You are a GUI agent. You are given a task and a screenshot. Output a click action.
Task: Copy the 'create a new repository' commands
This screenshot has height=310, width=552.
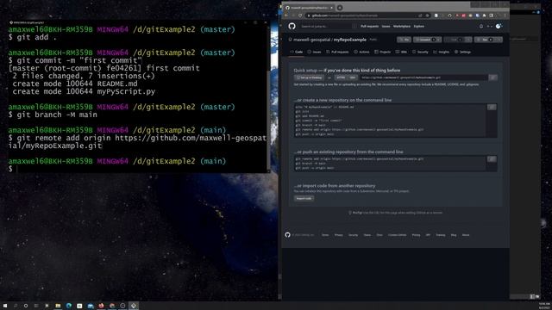point(492,107)
